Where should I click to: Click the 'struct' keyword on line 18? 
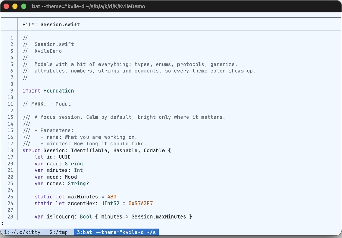click(x=31, y=150)
